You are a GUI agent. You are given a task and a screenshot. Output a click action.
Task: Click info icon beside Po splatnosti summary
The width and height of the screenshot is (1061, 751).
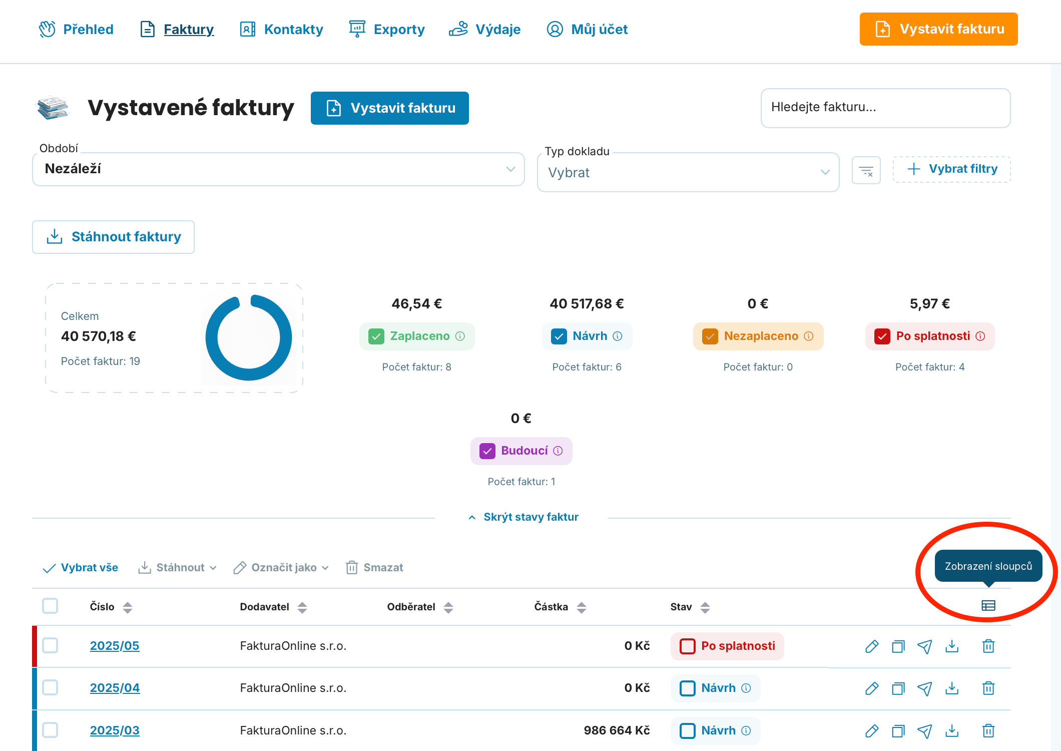[x=980, y=336]
